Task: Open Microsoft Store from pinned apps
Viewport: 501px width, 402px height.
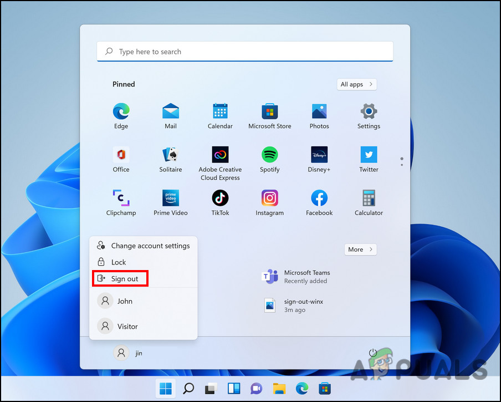Action: click(270, 116)
